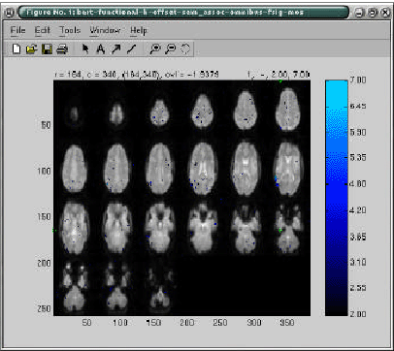Select the arrow pointer edit tool
The height and width of the screenshot is (351, 394).
coord(85,49)
